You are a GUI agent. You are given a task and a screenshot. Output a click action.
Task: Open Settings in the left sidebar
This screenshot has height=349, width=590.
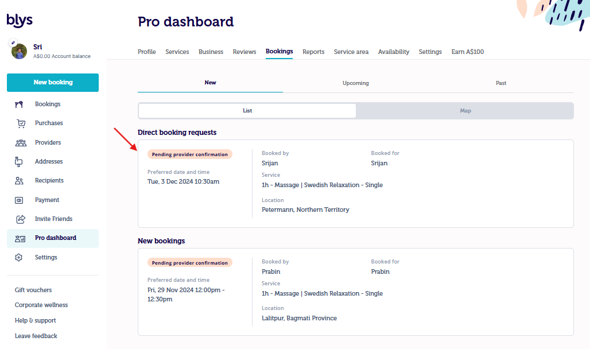tap(46, 257)
